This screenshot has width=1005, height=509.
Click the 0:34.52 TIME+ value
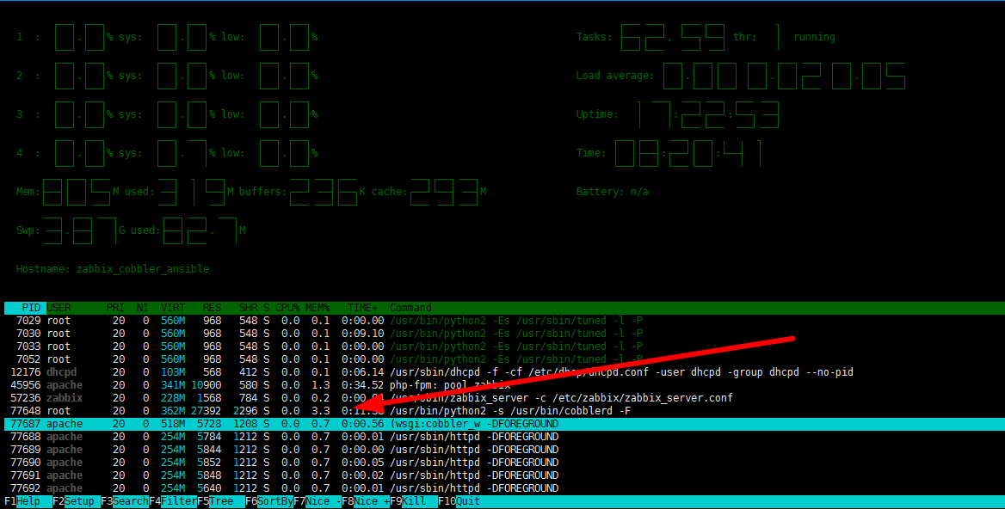(x=363, y=385)
